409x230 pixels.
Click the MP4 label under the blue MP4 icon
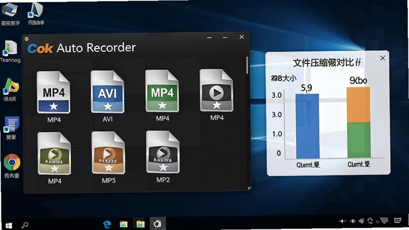click(54, 120)
